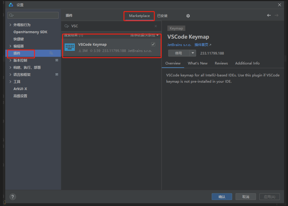Close the settings dialog with the X
The image size is (288, 206).
(x=279, y=5)
